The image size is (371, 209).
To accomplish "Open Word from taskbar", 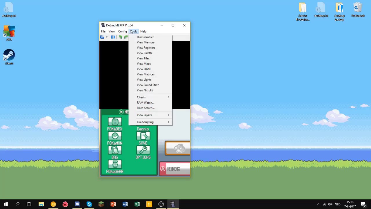I will (125, 204).
